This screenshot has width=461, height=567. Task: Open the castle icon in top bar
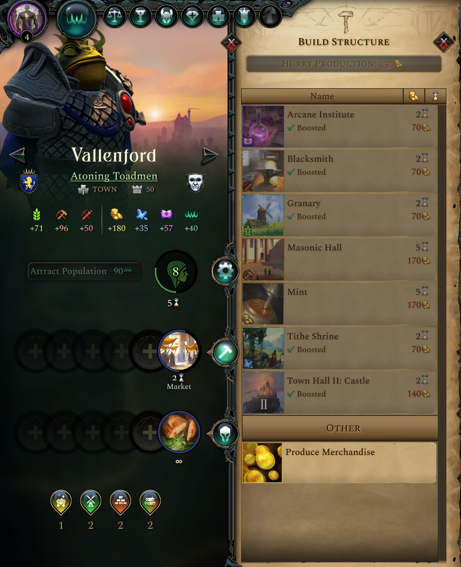click(218, 16)
